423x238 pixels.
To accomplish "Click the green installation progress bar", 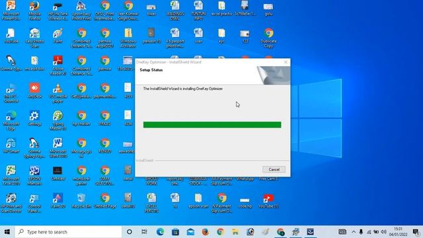I will coord(212,125).
